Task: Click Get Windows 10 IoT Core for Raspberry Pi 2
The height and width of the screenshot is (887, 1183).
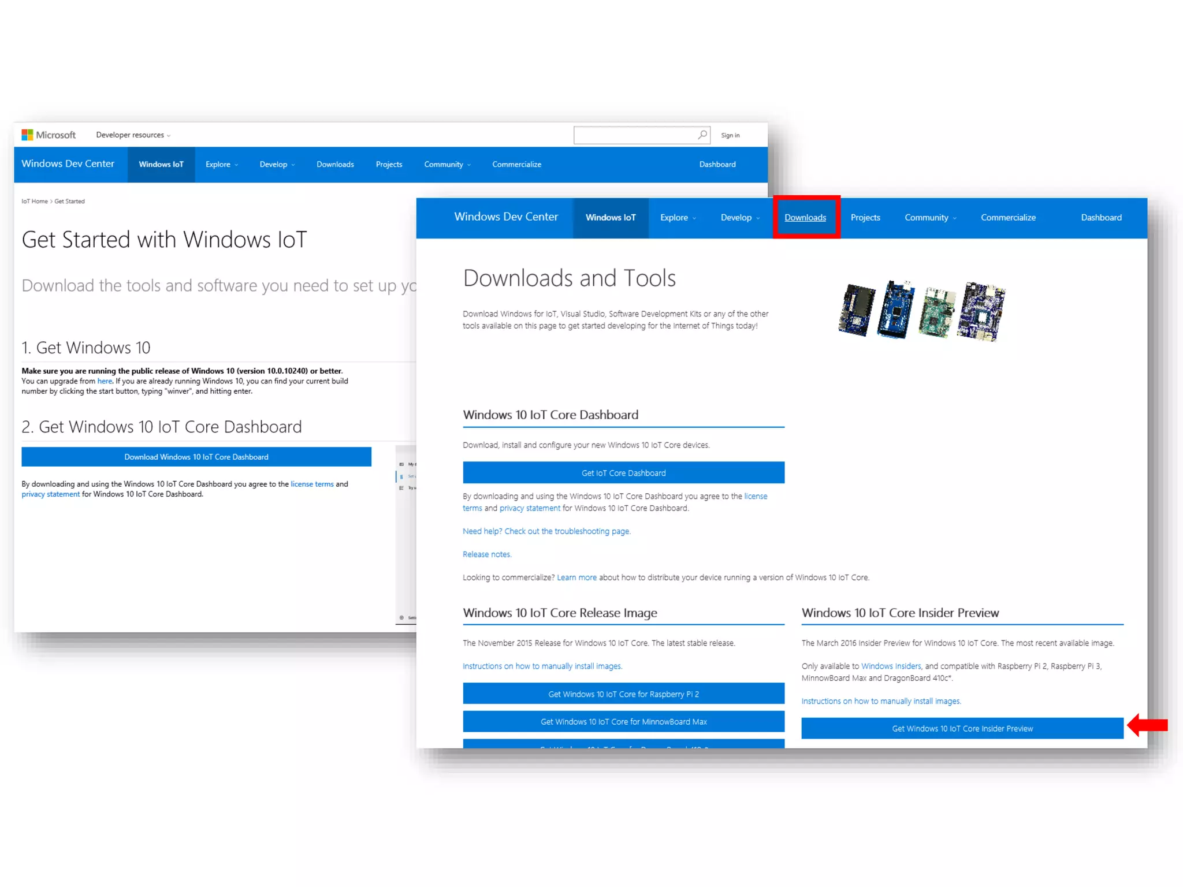Action: 623,694
